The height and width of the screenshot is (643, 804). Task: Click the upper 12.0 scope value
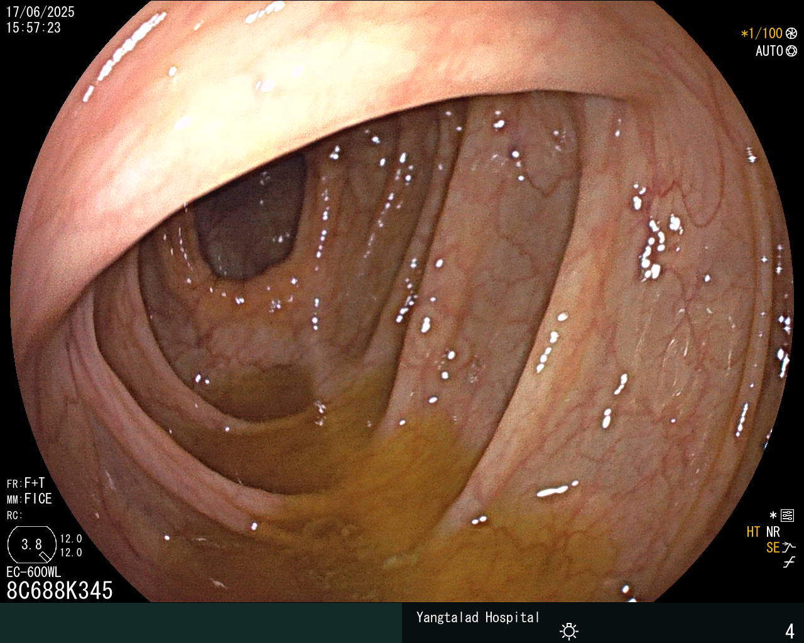tap(71, 539)
